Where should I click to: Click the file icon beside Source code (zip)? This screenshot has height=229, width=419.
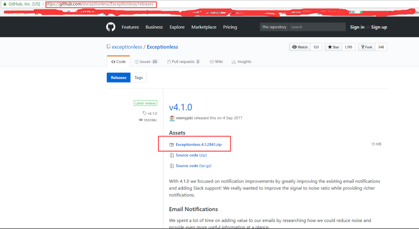click(172, 155)
